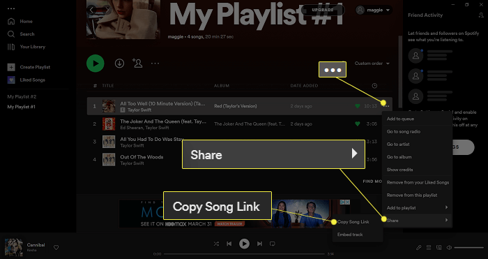This screenshot has width=488, height=259.
Task: Sort by Title column header
Action: point(108,86)
